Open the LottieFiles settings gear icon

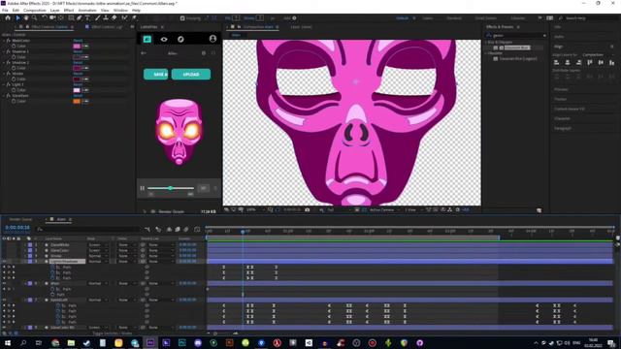pyautogui.click(x=204, y=53)
